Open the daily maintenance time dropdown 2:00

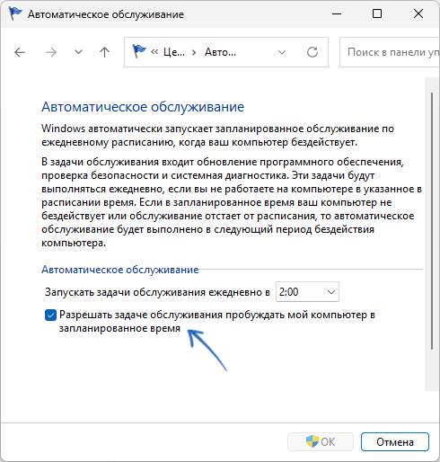point(307,292)
